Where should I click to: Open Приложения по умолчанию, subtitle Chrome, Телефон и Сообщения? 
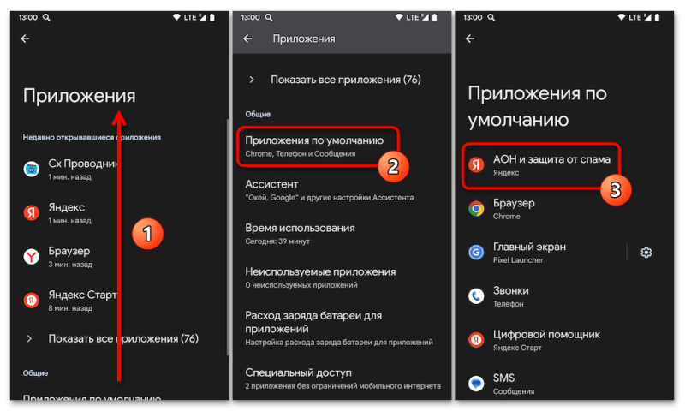pos(318,146)
